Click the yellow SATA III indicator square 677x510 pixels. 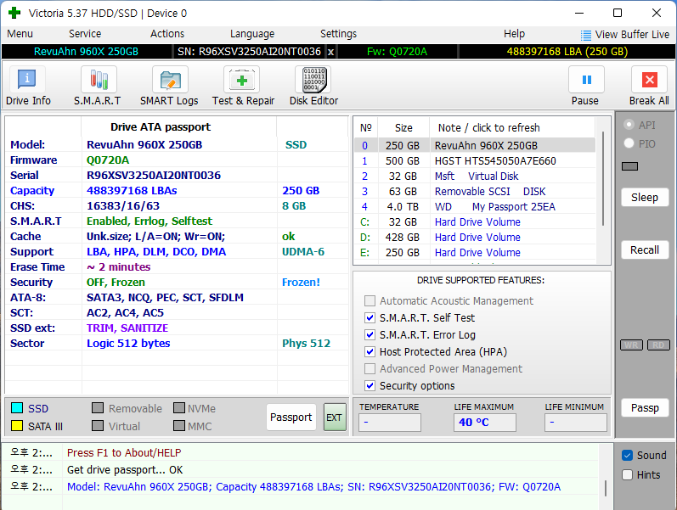pos(17,426)
